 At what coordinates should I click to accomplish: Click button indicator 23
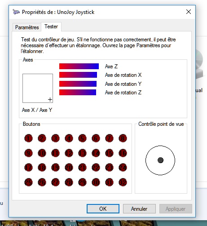[x=109, y=168]
